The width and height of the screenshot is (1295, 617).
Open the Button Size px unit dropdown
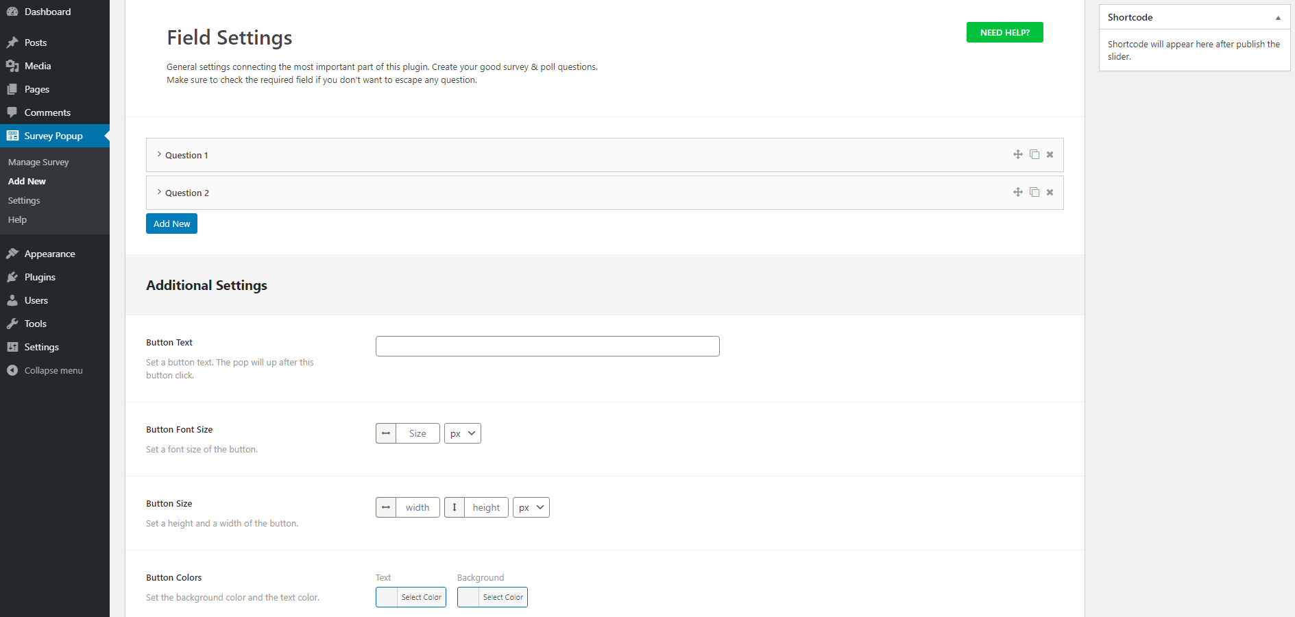click(x=531, y=507)
